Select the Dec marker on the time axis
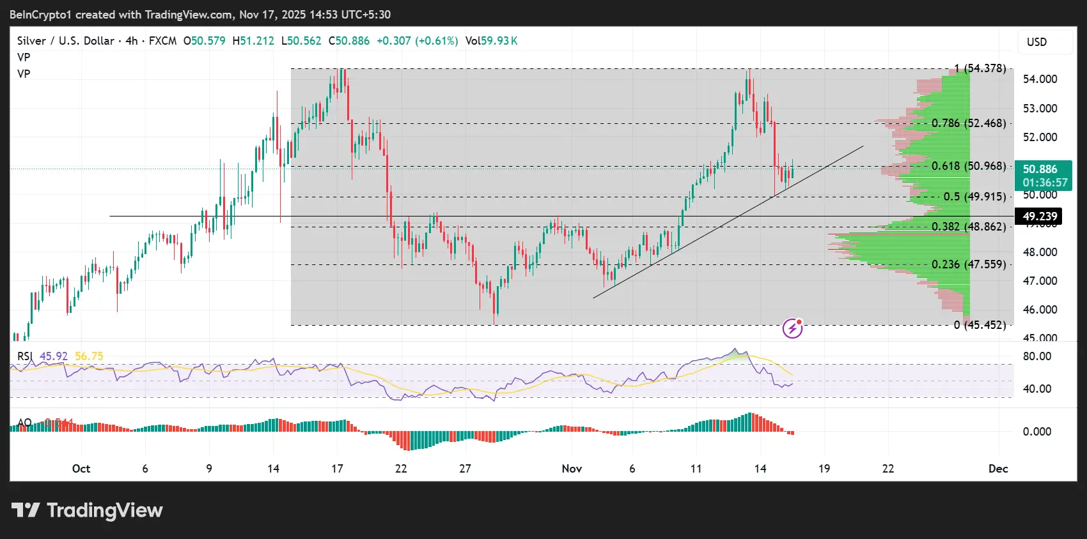This screenshot has width=1087, height=539. [997, 469]
